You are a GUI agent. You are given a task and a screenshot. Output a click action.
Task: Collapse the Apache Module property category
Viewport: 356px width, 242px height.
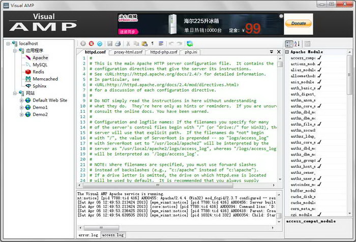click(x=287, y=52)
